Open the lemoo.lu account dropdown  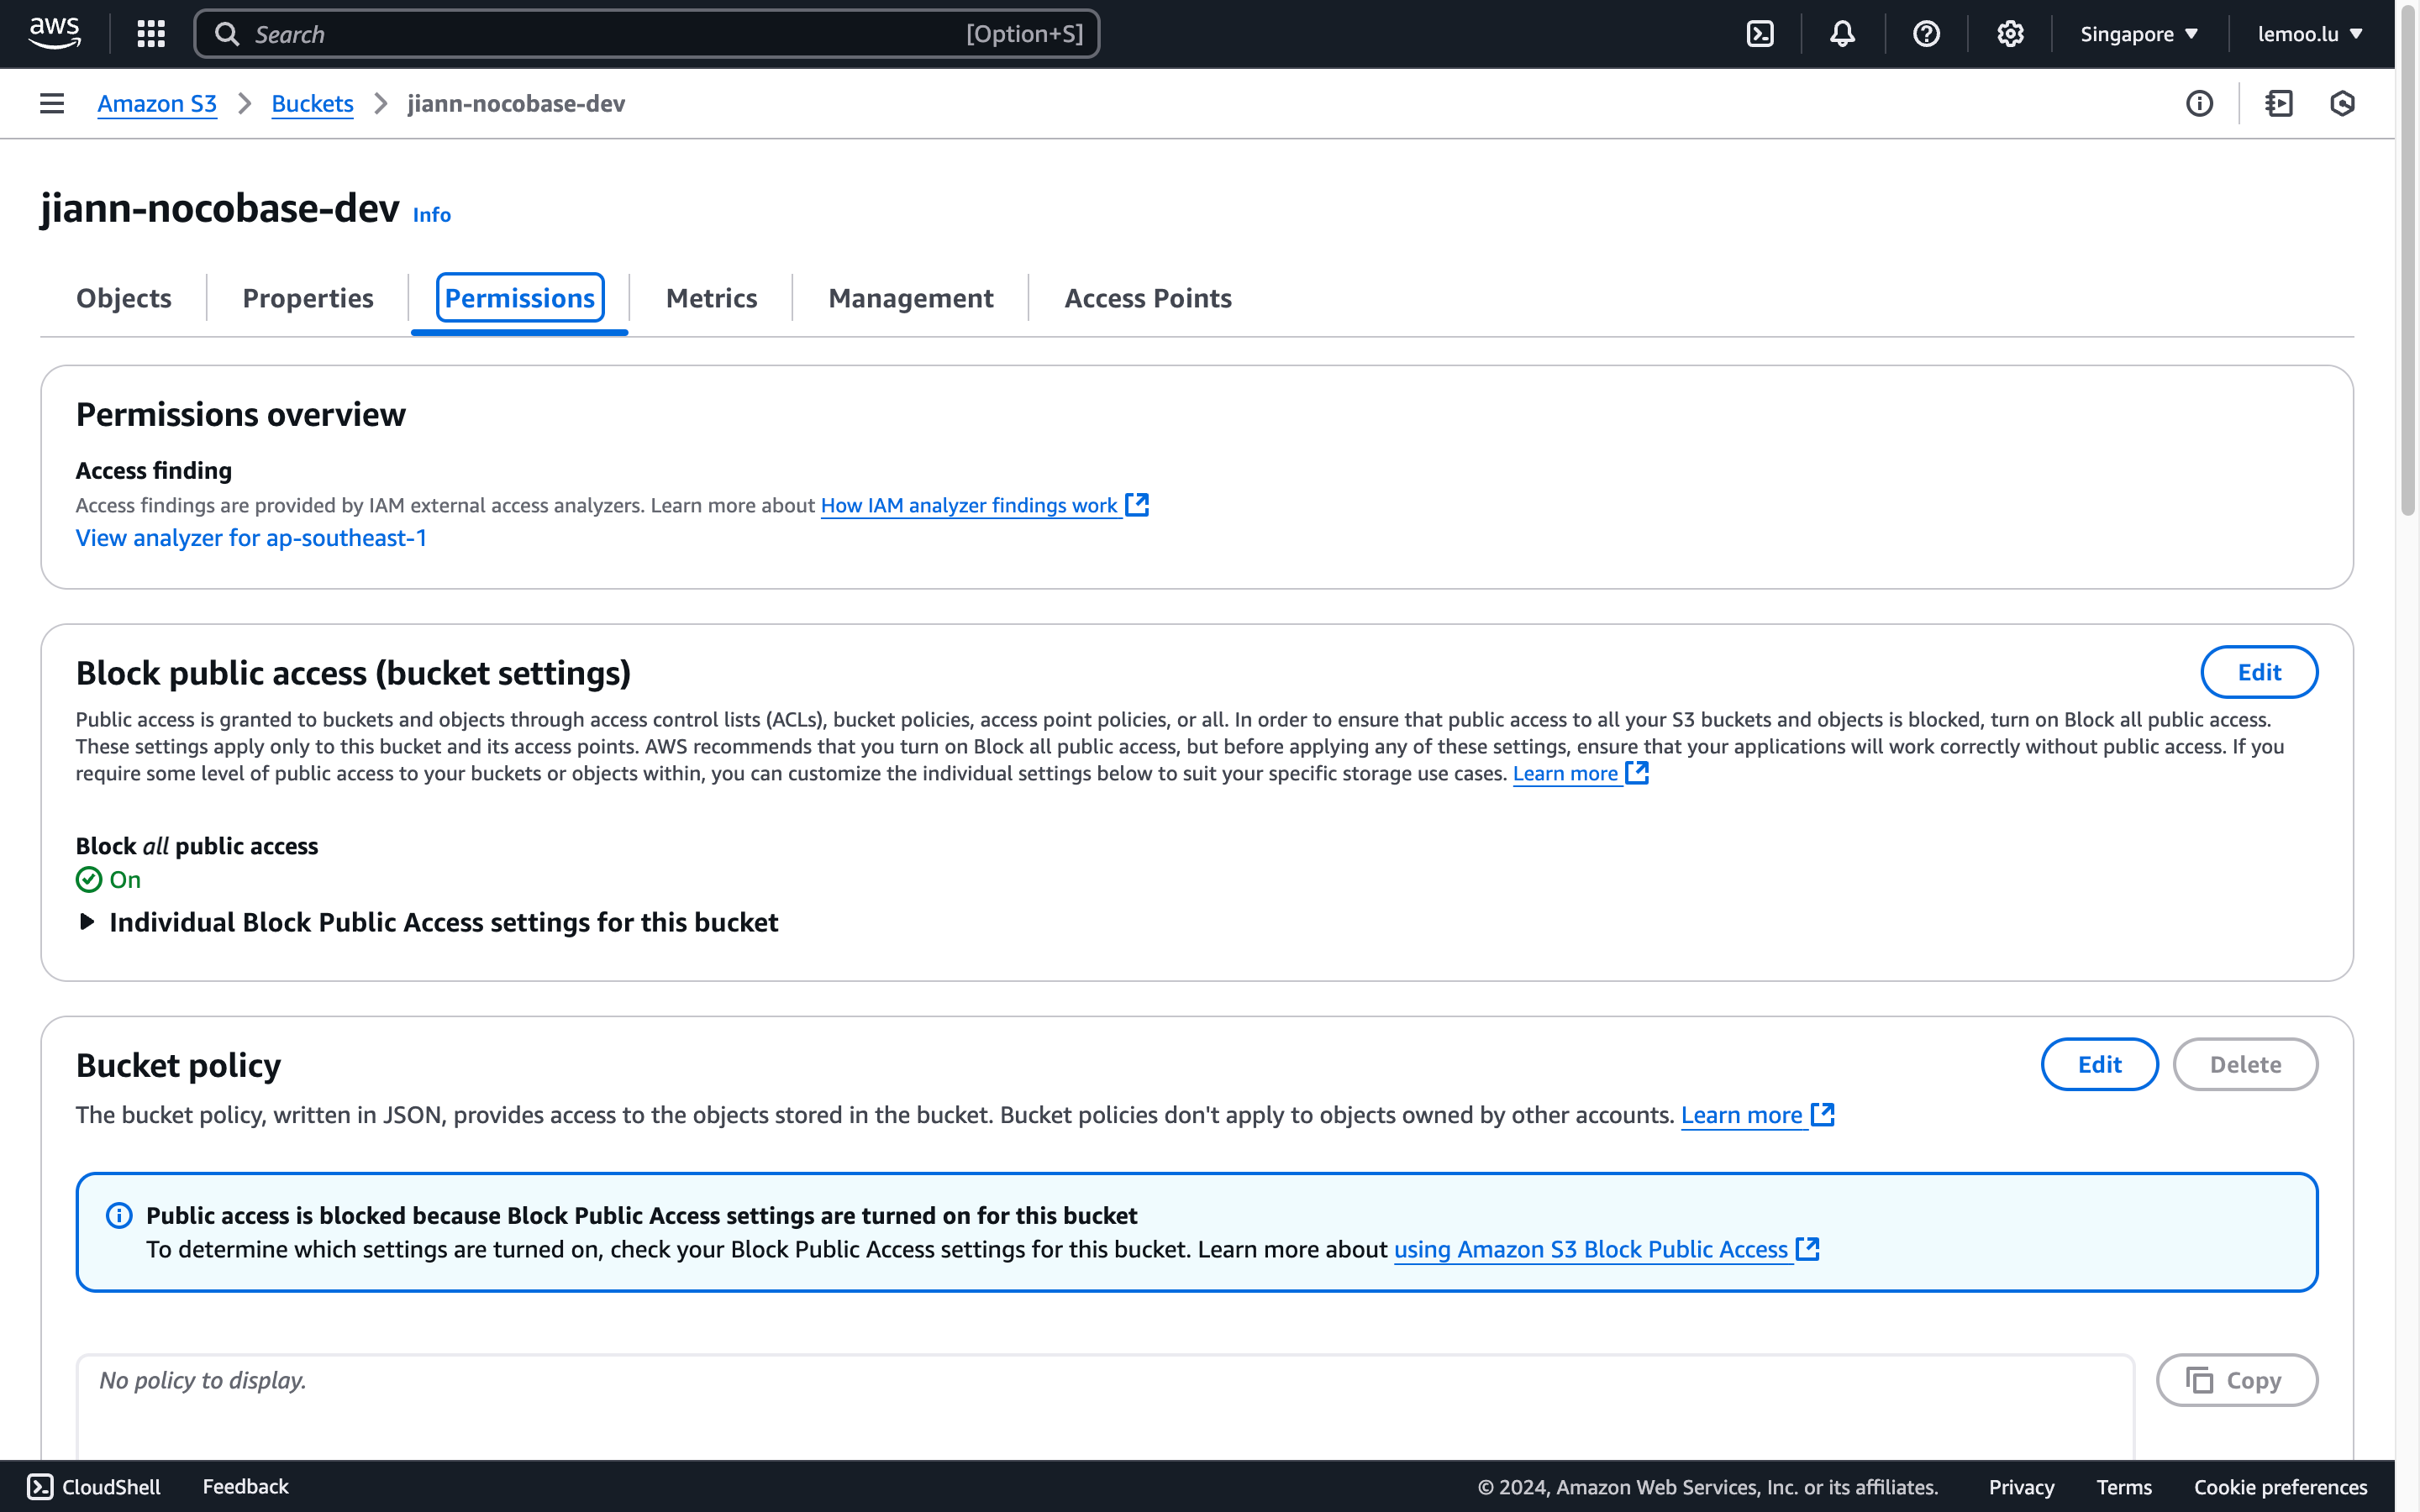coord(2309,34)
